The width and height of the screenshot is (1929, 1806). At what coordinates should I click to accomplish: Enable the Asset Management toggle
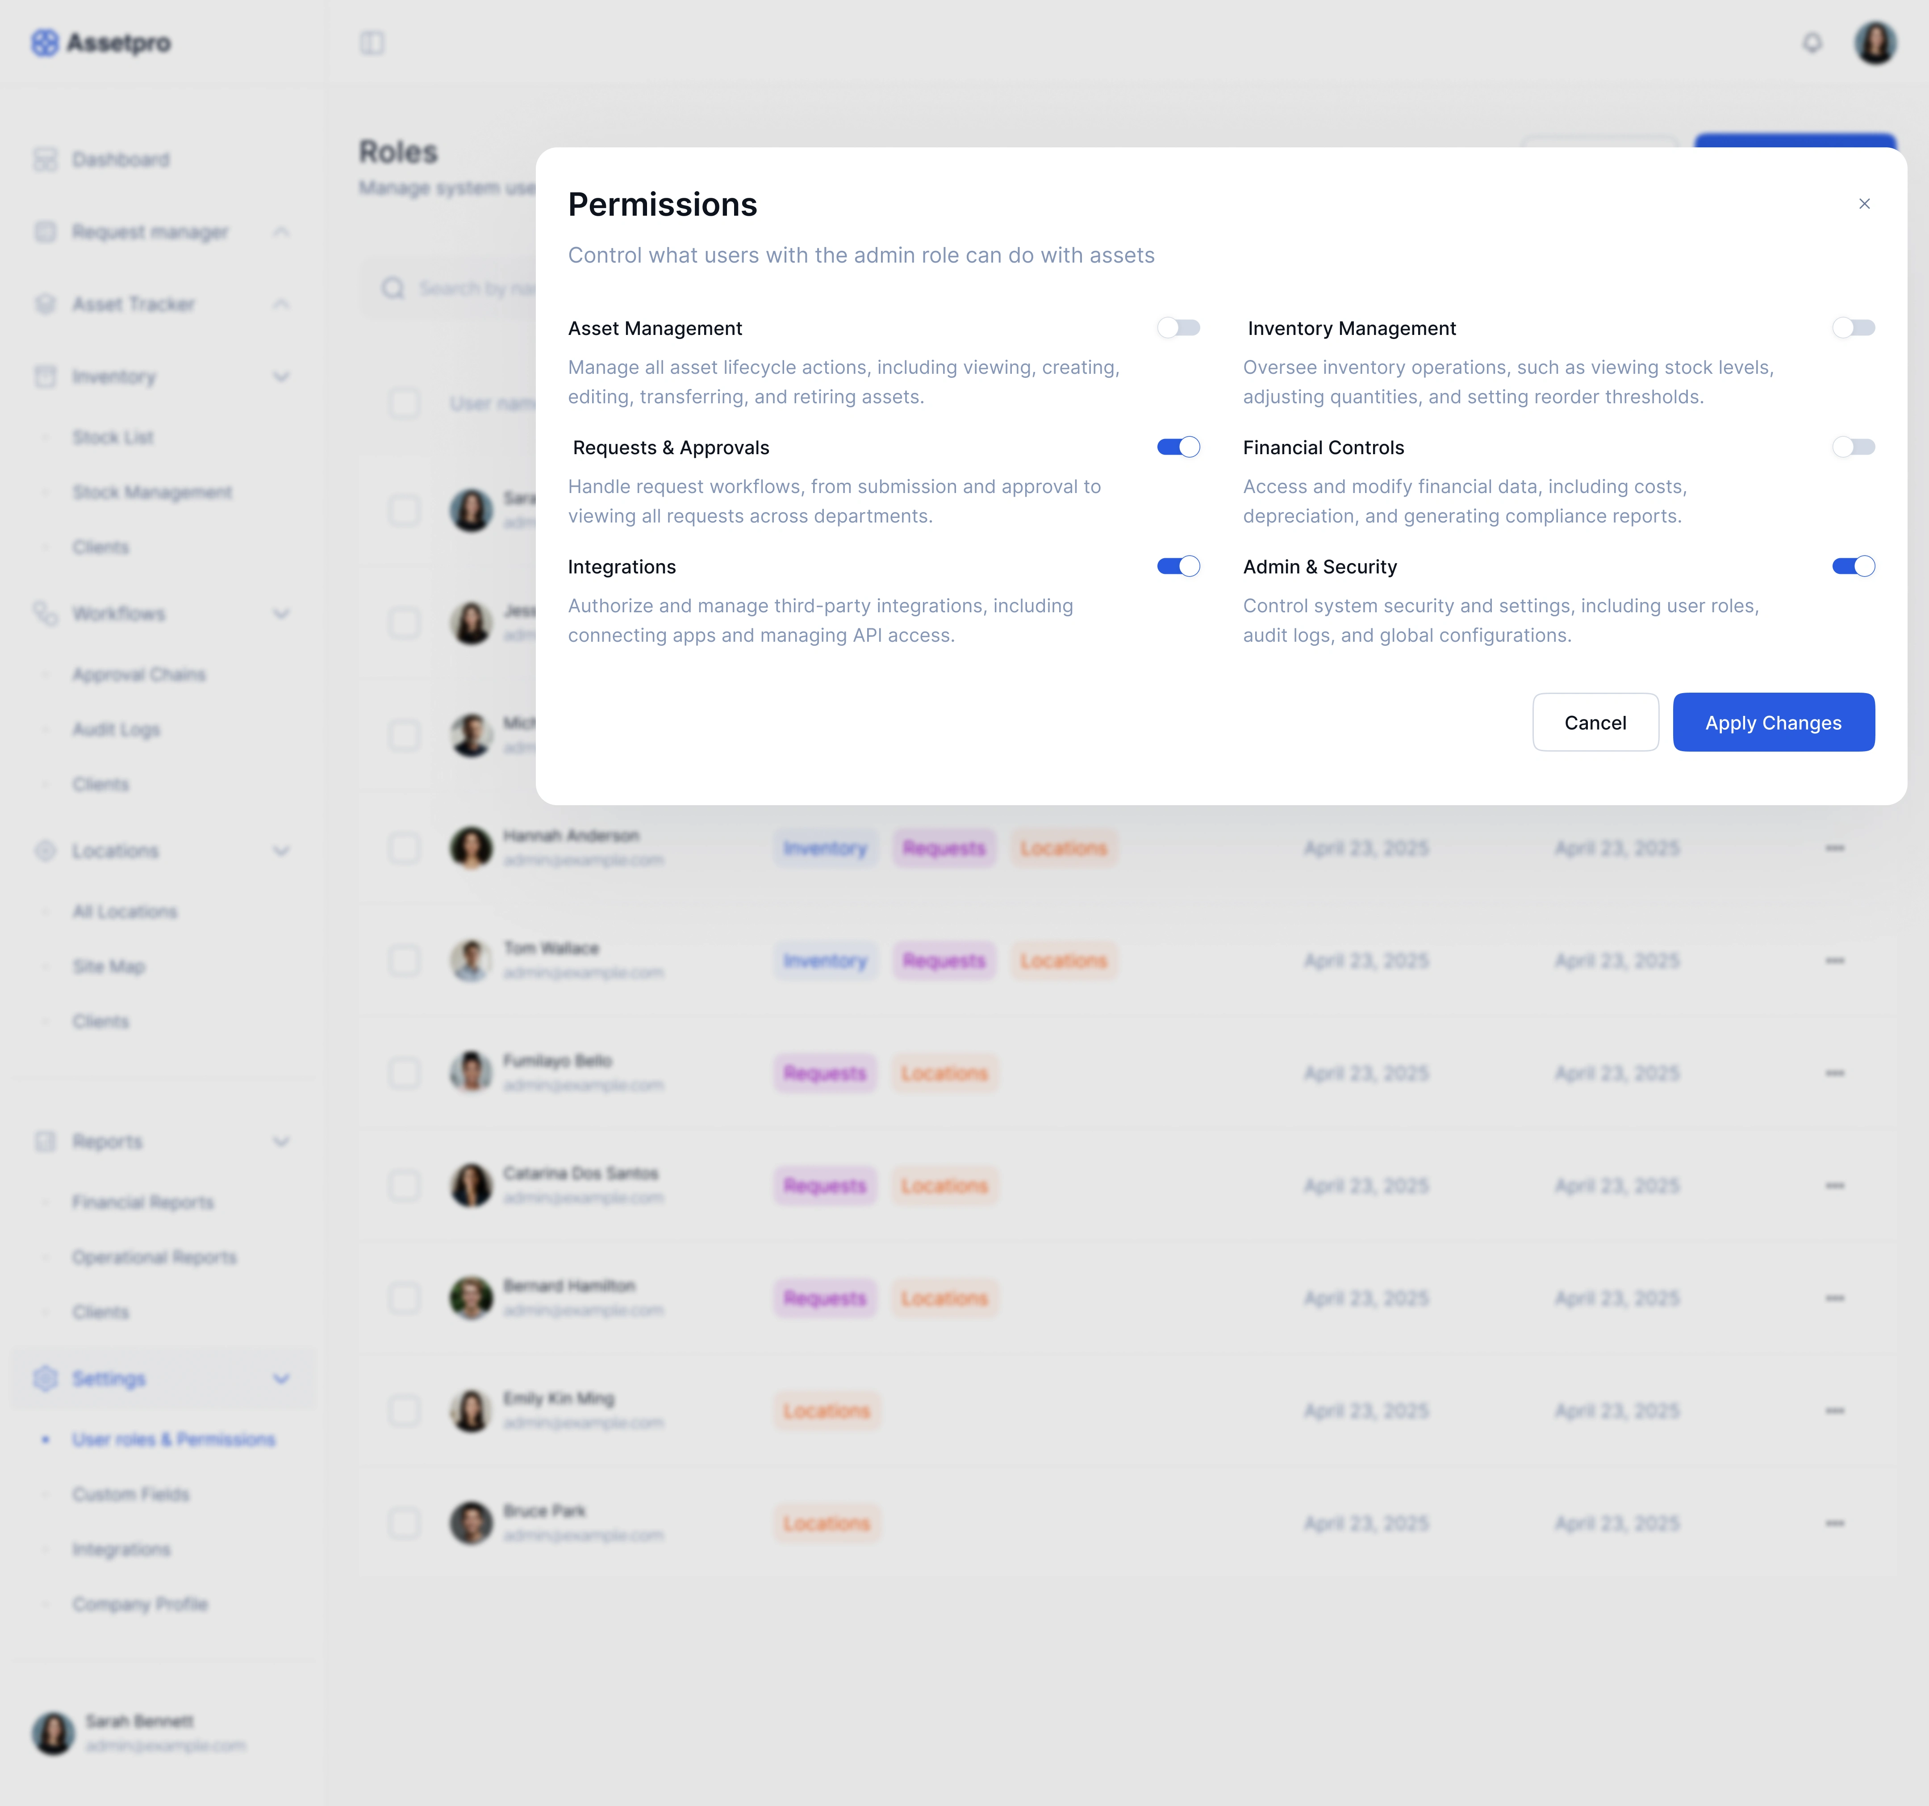pos(1178,328)
